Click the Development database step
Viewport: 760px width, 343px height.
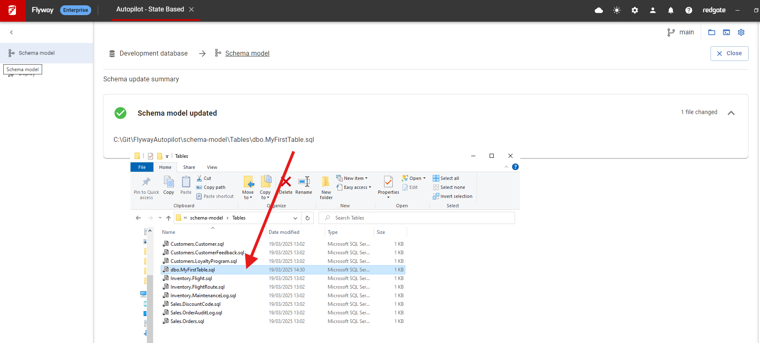pos(153,54)
